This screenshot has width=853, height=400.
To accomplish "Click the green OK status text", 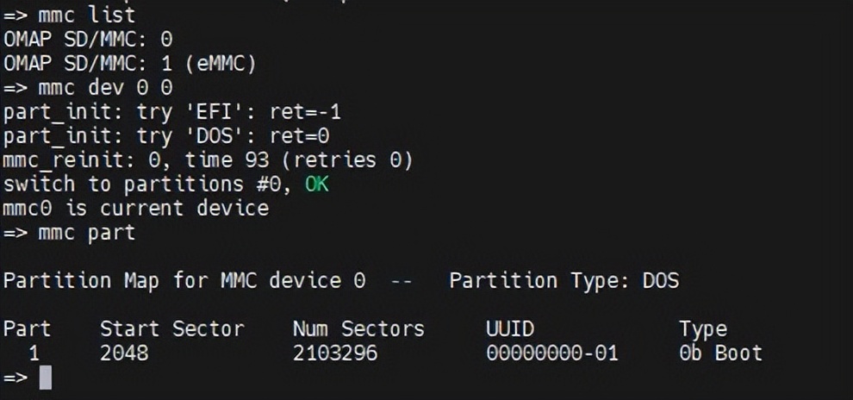I will point(316,184).
